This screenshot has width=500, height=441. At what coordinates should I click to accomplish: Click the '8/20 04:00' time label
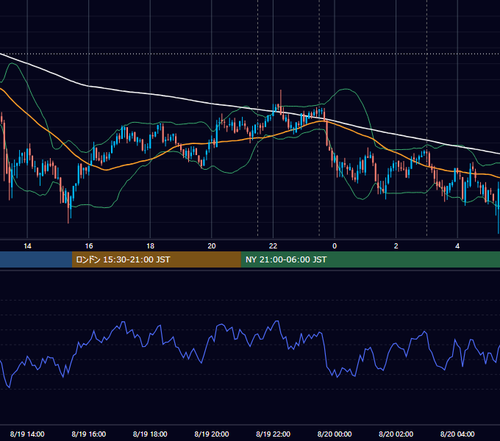(x=457, y=434)
